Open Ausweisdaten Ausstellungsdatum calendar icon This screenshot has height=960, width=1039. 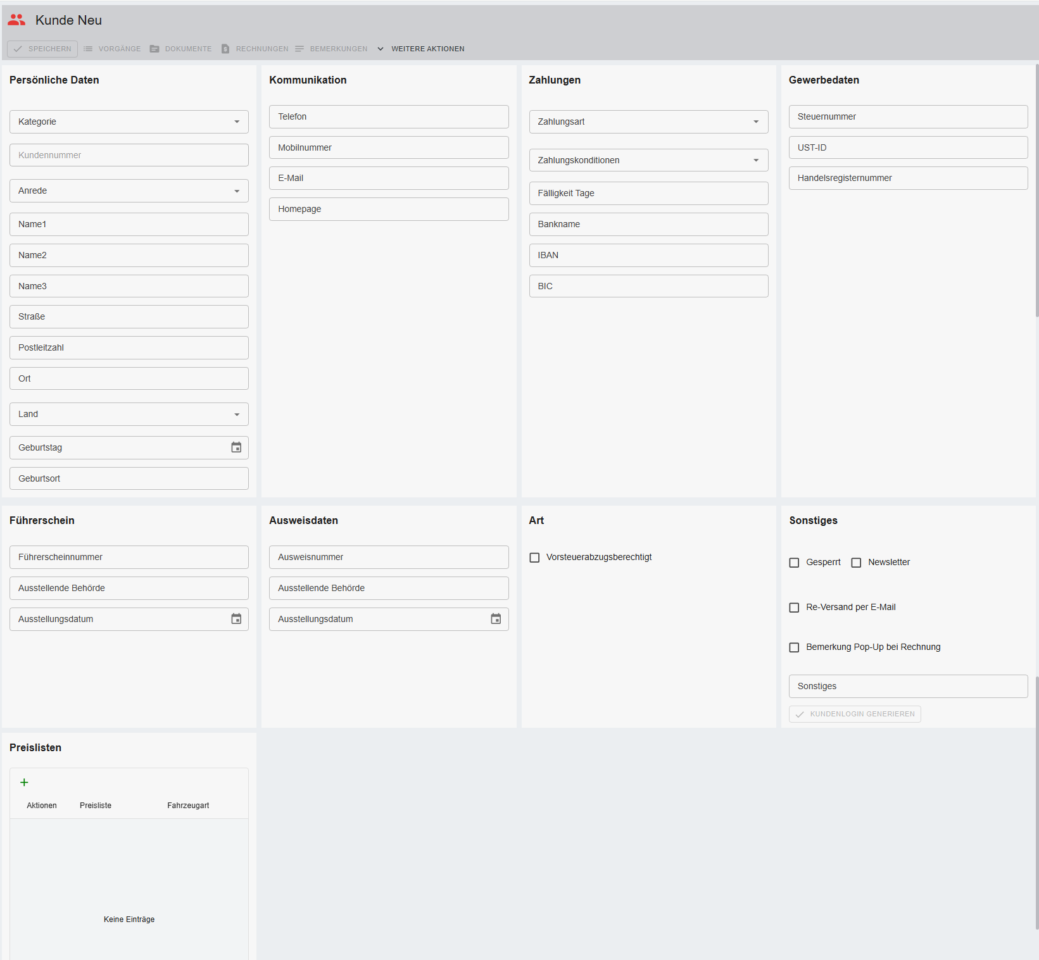pyautogui.click(x=496, y=619)
